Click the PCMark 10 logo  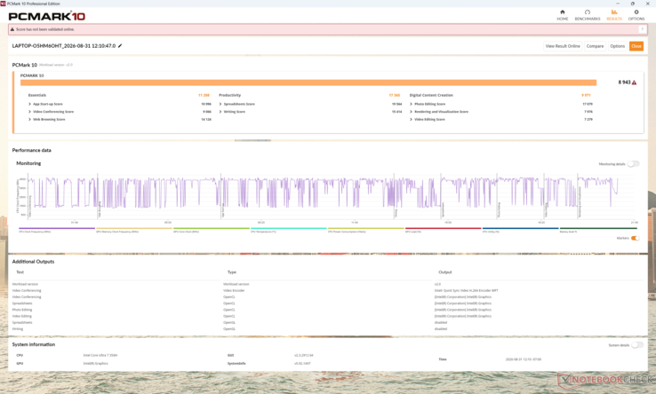point(47,16)
